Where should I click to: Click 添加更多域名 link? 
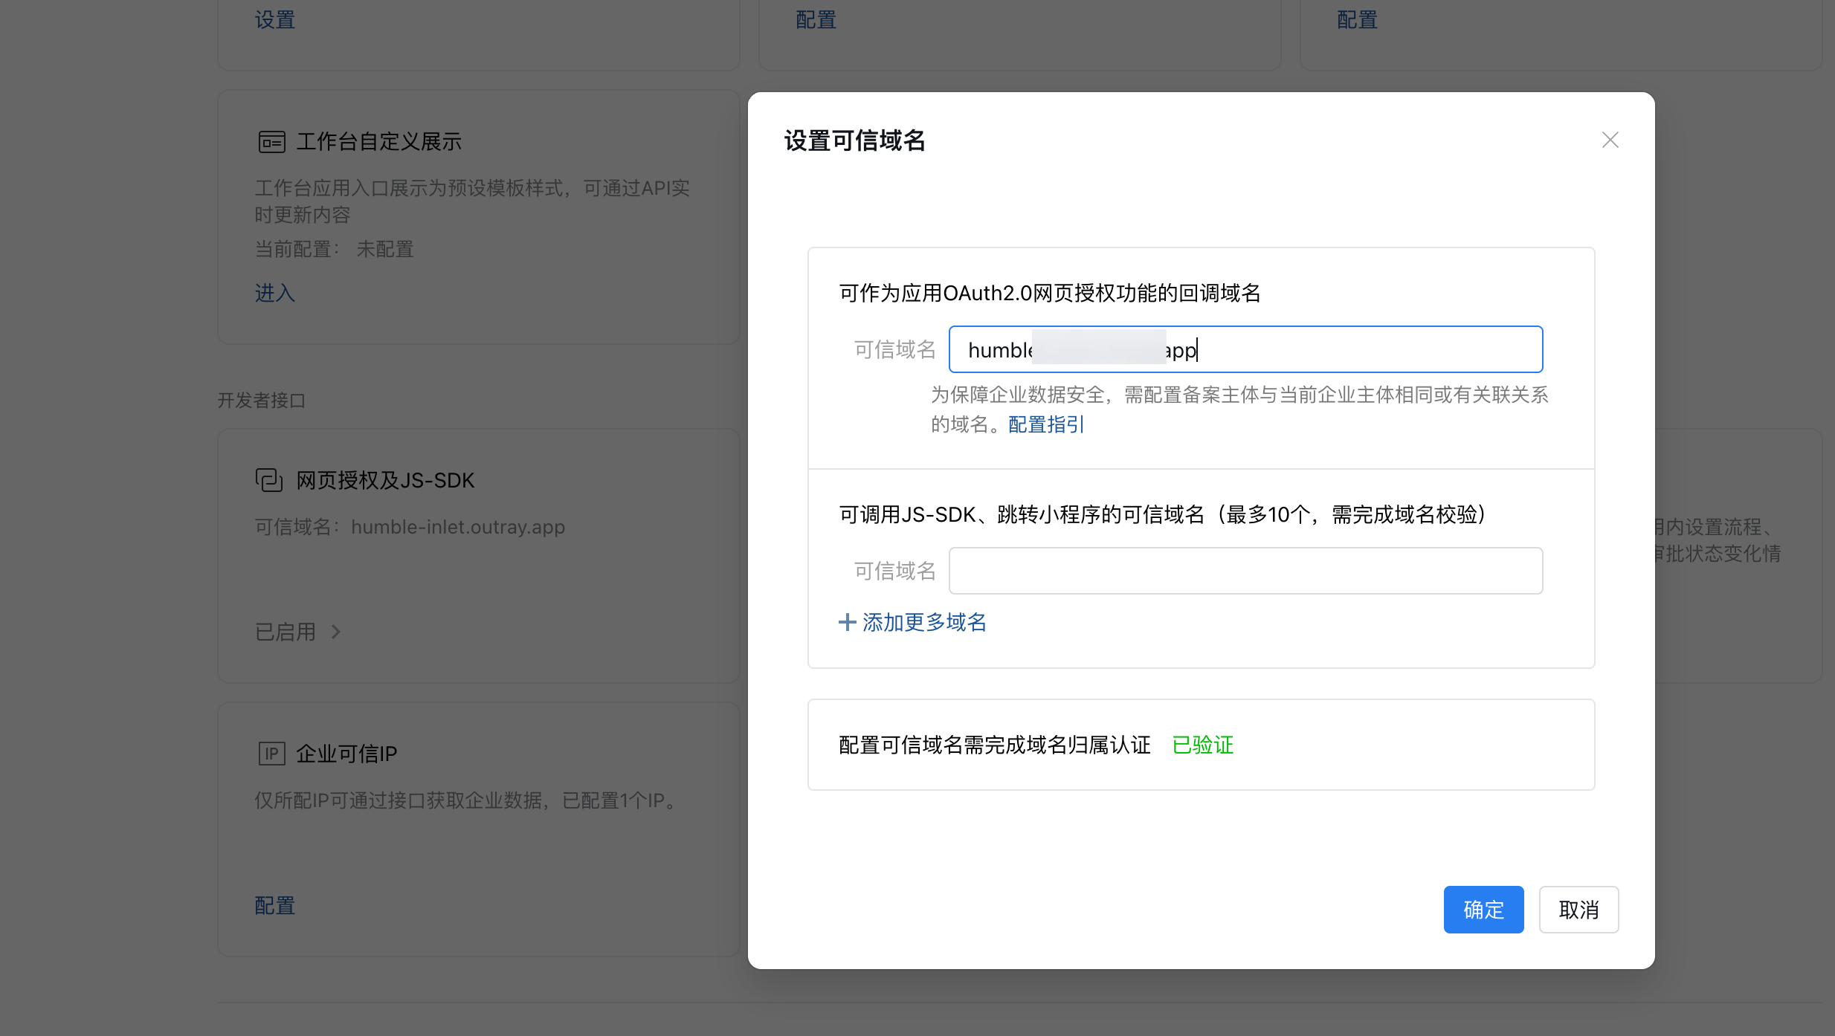coord(923,622)
